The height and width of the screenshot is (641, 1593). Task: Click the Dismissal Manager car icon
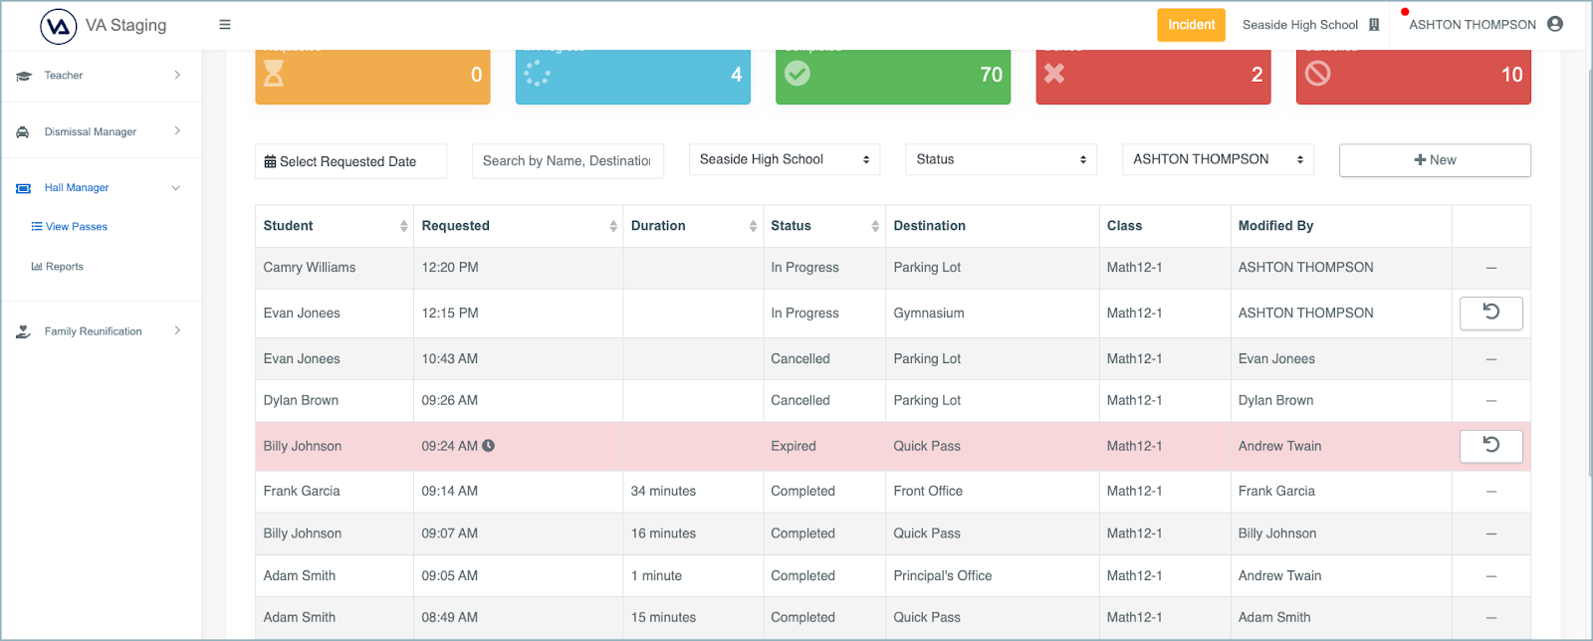[23, 131]
